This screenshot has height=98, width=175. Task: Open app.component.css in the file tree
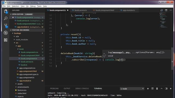tap(27, 68)
